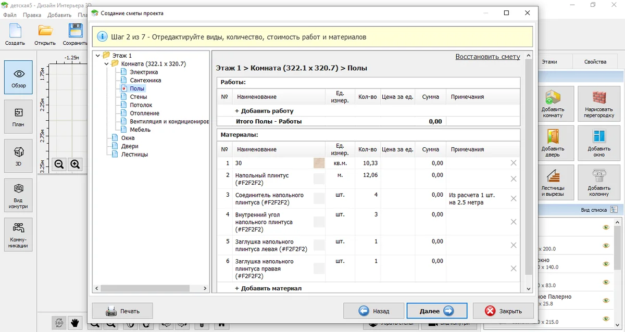Switch to the Свойства tab
The image size is (625, 332).
tap(595, 61)
